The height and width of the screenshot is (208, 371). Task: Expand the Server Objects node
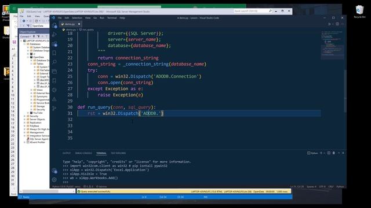click(x=24, y=120)
